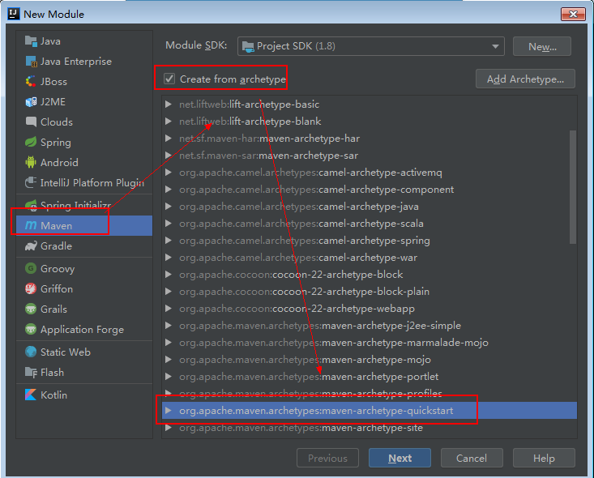Pick Application Forge label in module type list
594x478 pixels.
[82, 330]
